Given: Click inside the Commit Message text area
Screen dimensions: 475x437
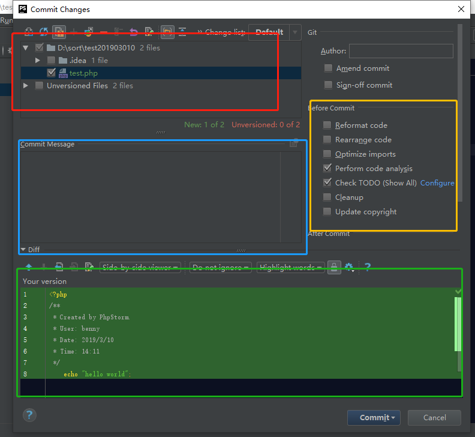Looking at the screenshot, I should pos(161,197).
